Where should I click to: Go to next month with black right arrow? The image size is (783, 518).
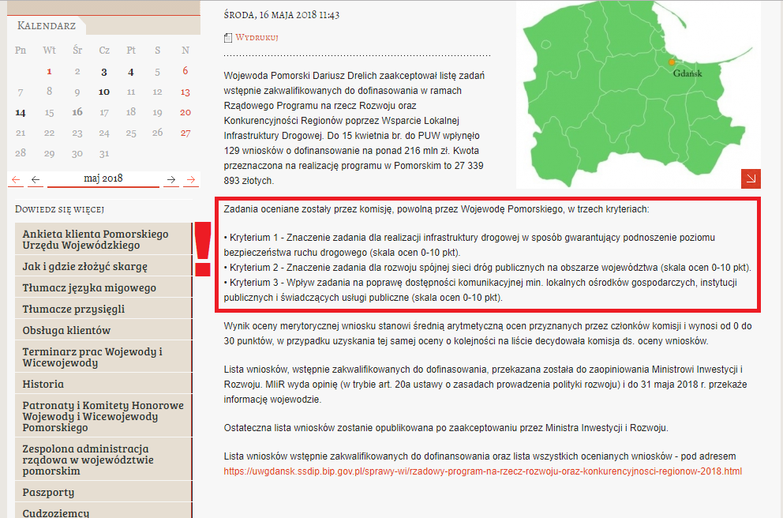pyautogui.click(x=171, y=180)
